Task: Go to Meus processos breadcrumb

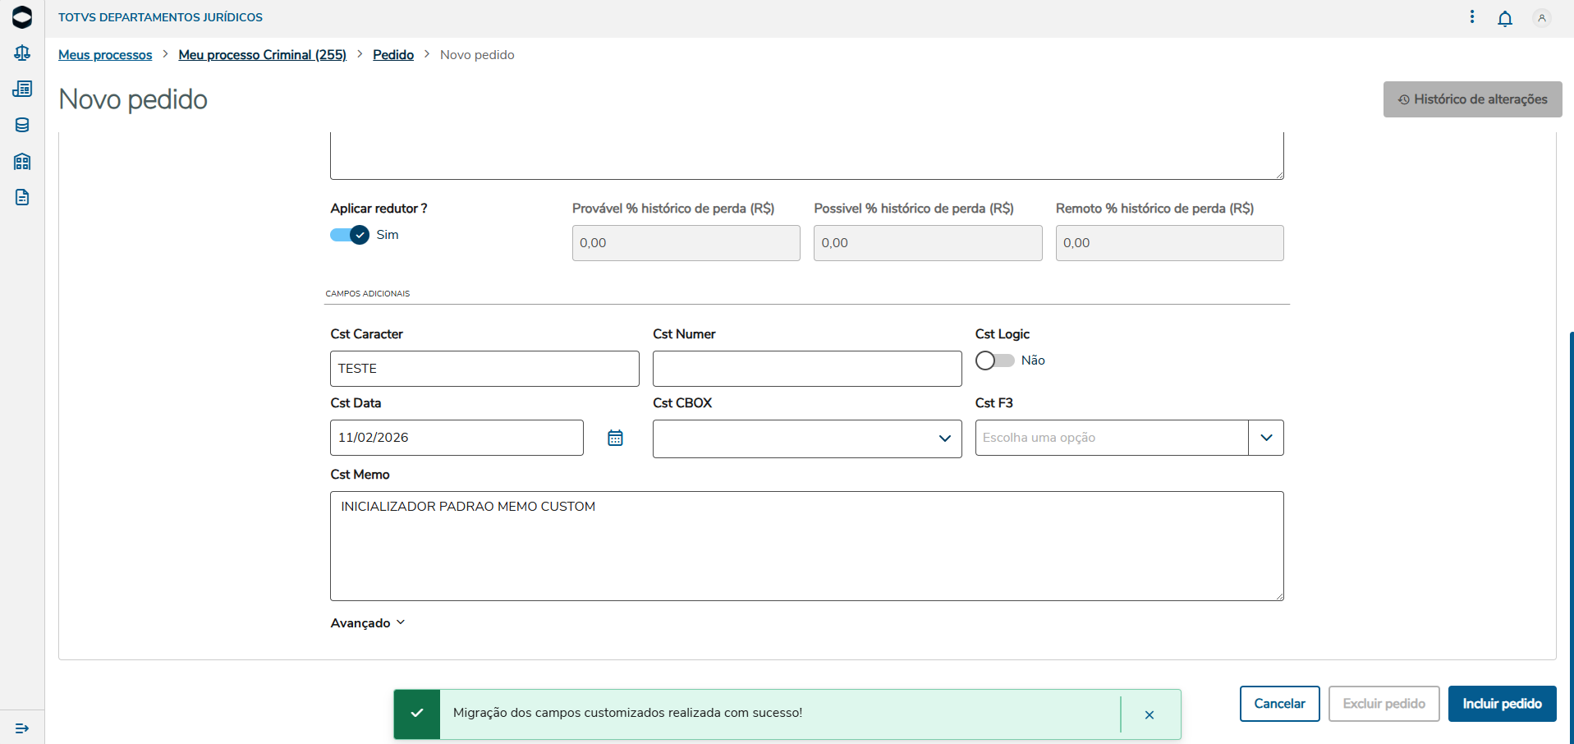Action: [105, 55]
